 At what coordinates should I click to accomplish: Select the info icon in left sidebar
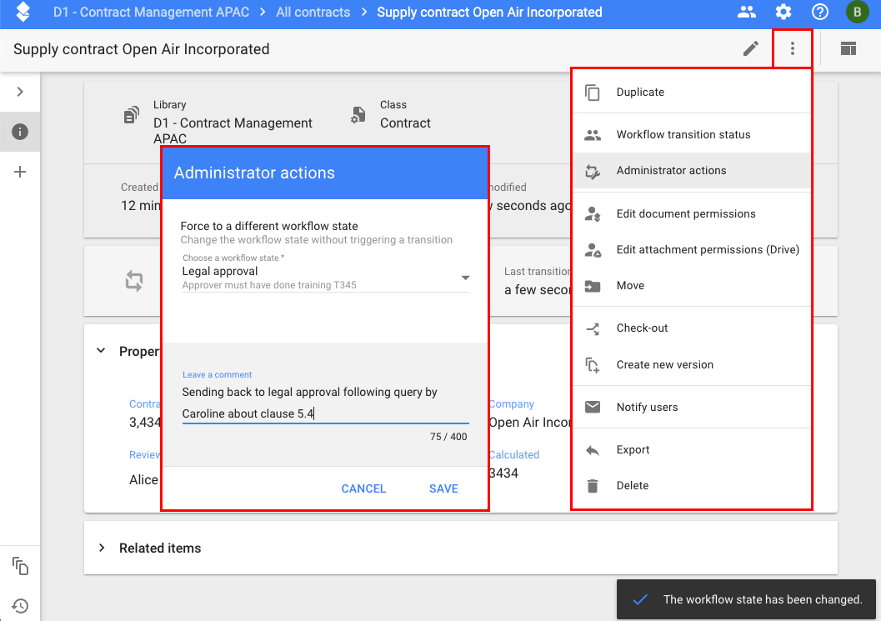click(x=20, y=132)
